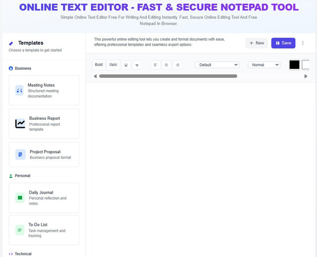This screenshot has height=257, width=317.
Task: Click the Personal category person icon
Action: [x=11, y=176]
